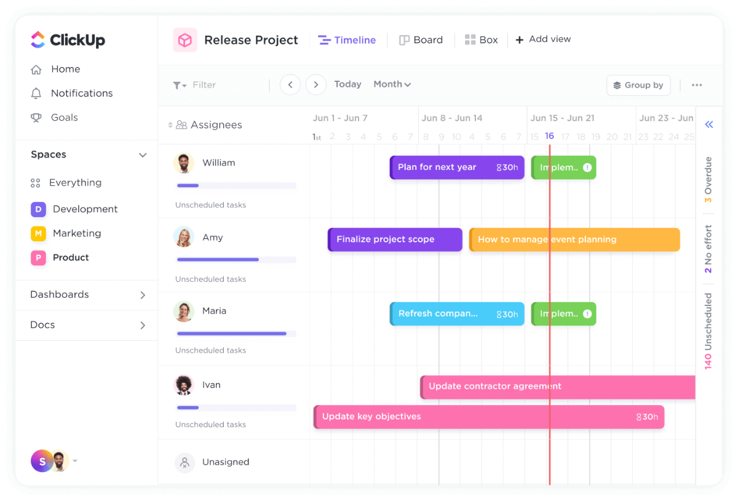Expand the Dashboards section
Screen dimensions: 738x501
point(143,295)
